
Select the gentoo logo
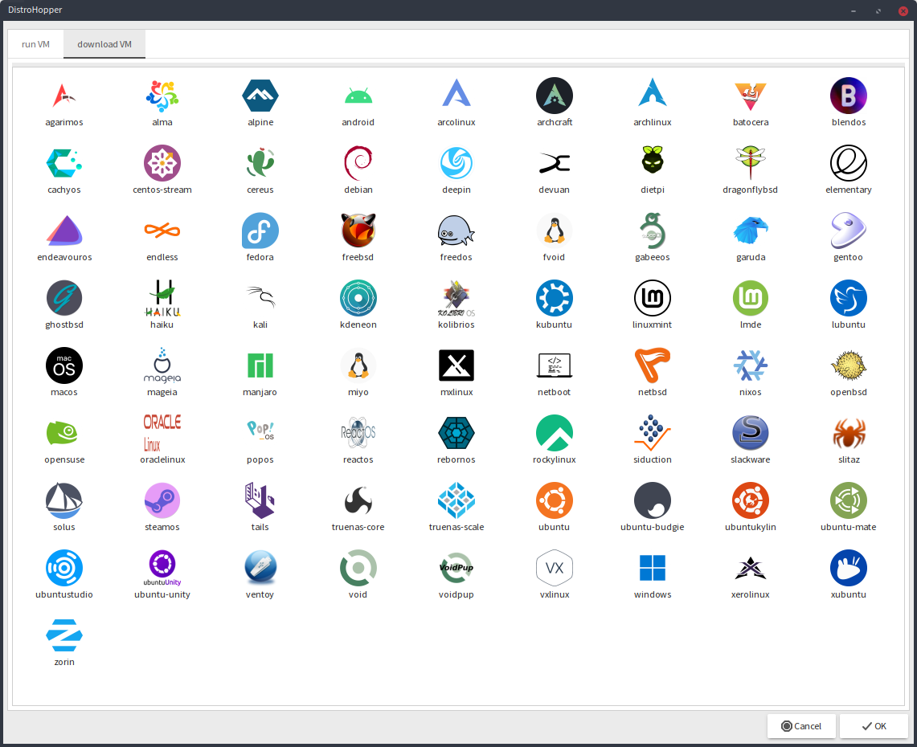coord(849,231)
